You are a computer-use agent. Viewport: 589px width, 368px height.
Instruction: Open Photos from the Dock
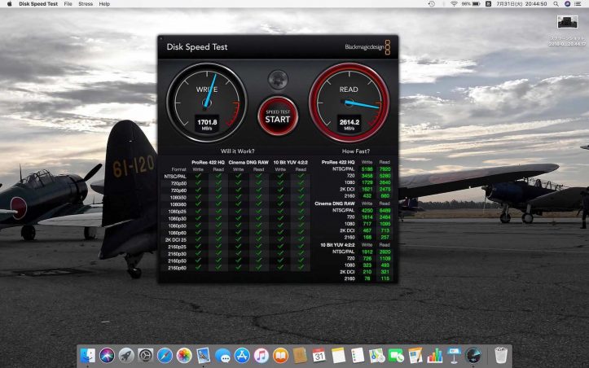click(x=184, y=355)
